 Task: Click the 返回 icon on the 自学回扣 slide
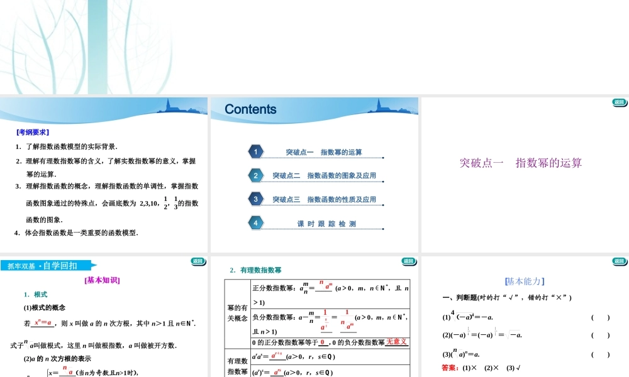(x=198, y=261)
